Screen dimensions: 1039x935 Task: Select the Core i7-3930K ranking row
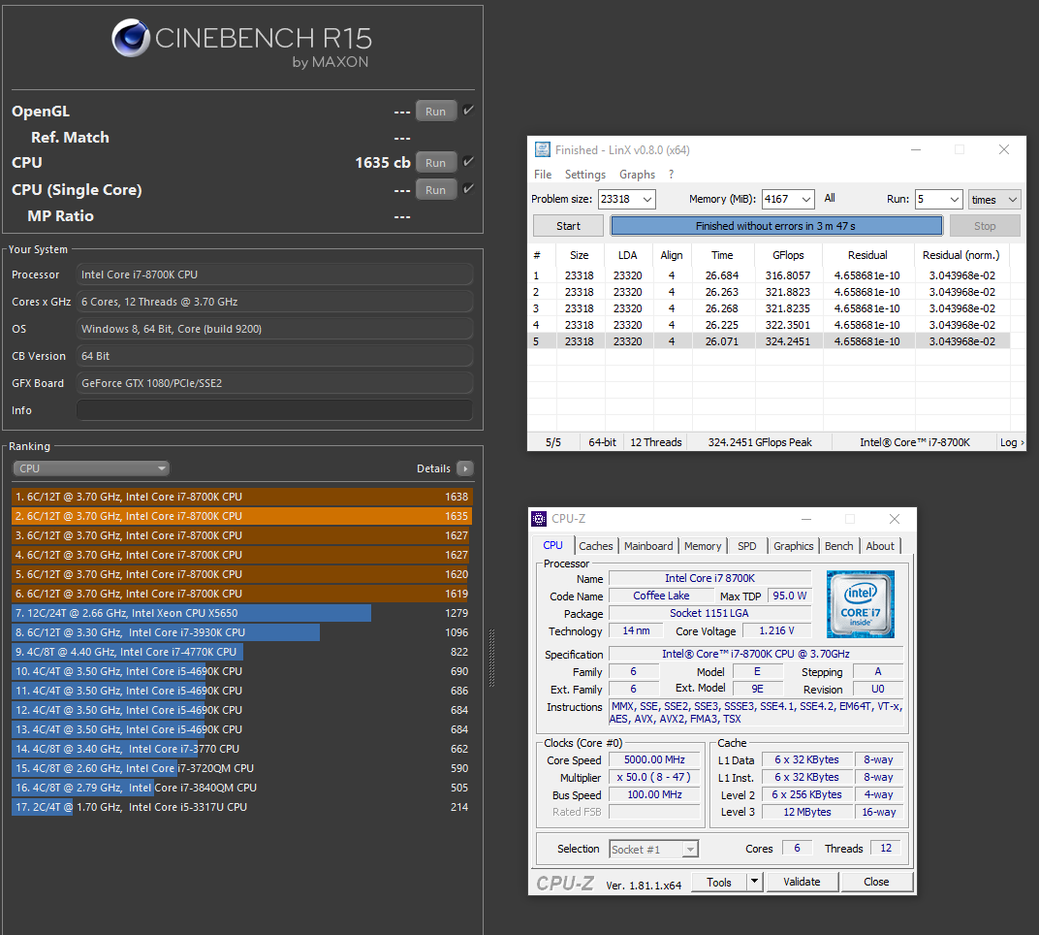(x=241, y=632)
